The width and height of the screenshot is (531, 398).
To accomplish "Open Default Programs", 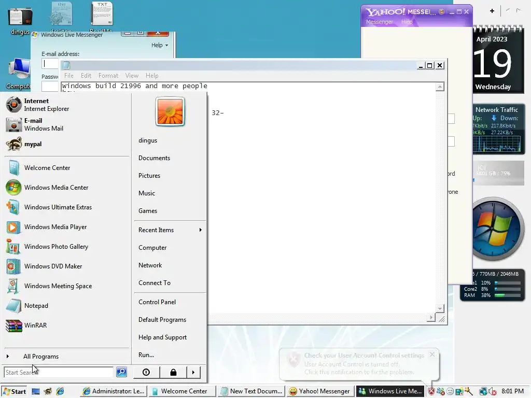I will coord(162,320).
